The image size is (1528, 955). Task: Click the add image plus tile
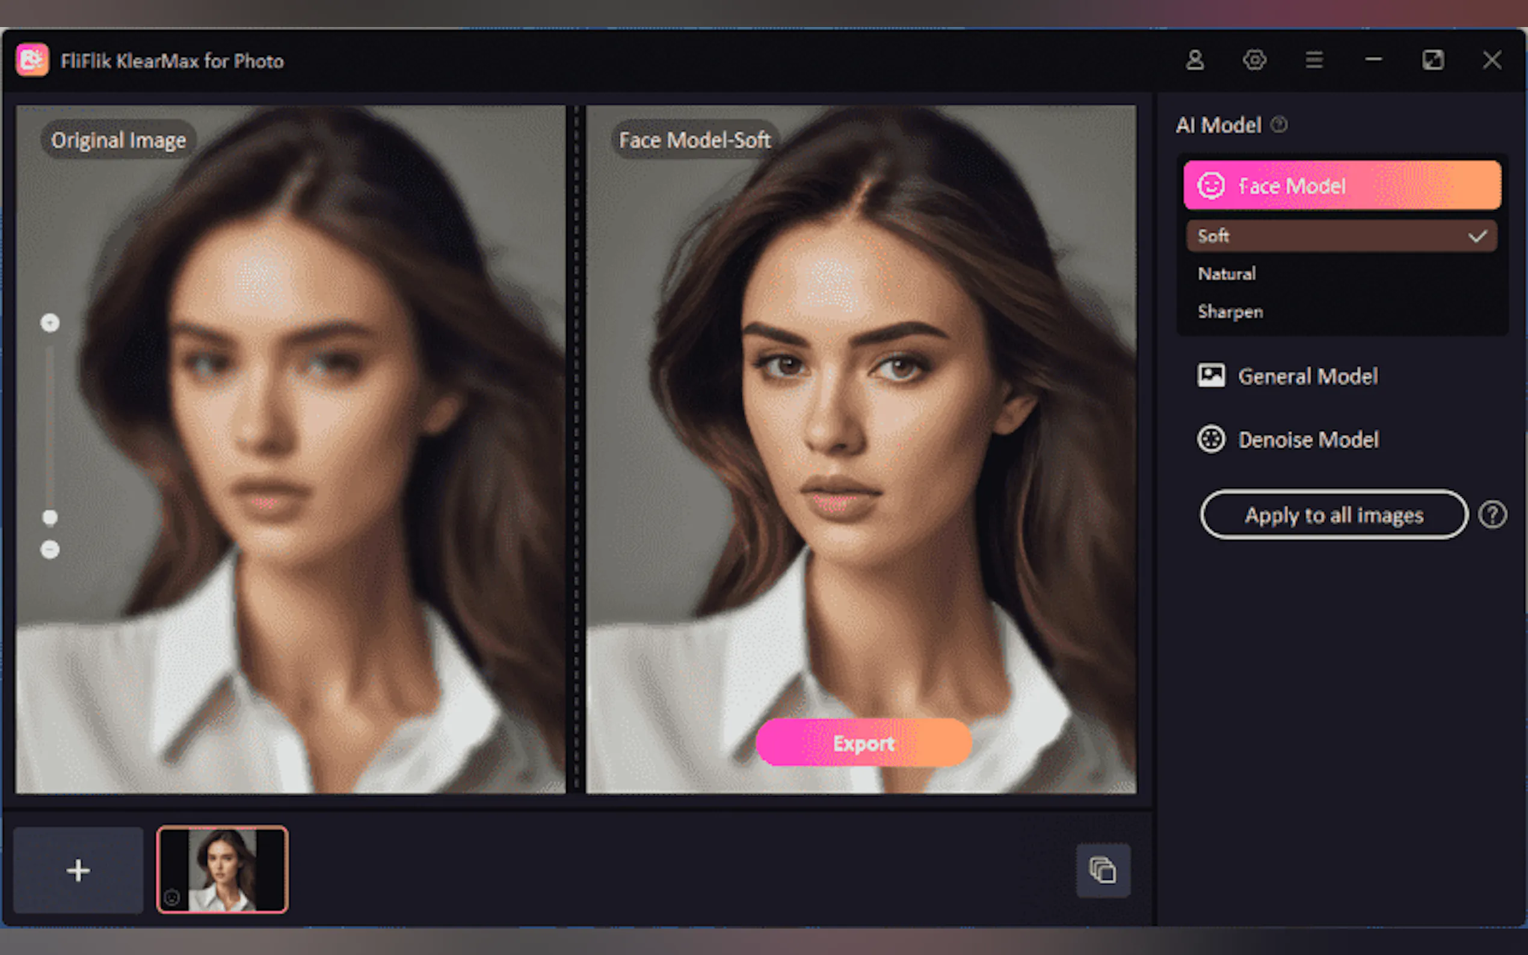click(x=78, y=870)
